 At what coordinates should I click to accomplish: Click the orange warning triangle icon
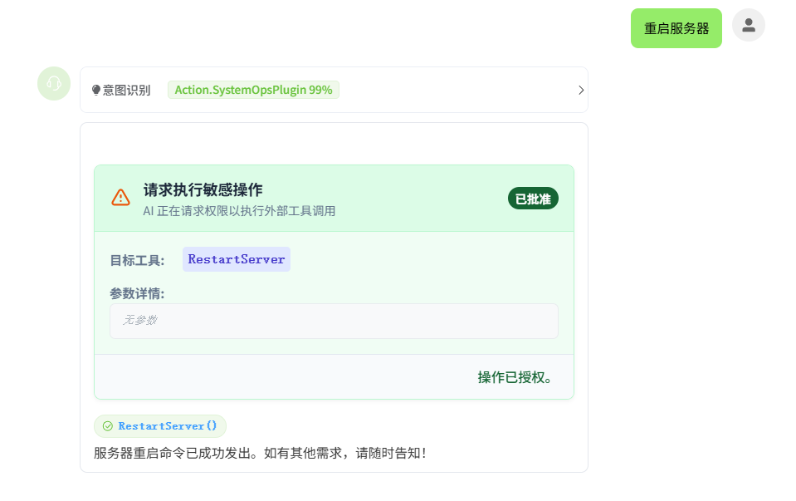(x=120, y=197)
